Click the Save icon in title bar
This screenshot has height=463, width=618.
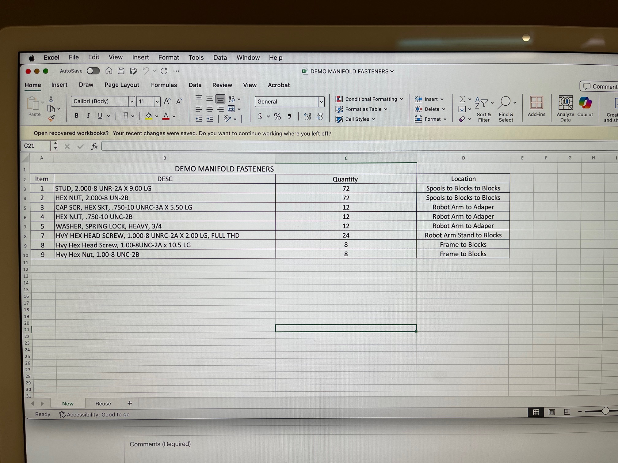pyautogui.click(x=121, y=71)
